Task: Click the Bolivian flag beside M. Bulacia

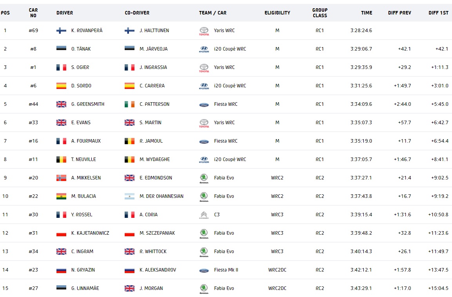Action: pos(61,196)
